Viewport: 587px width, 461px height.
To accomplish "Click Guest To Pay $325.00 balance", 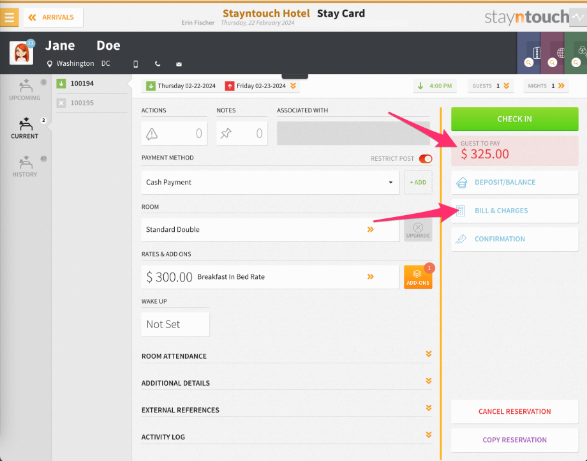I will 515,151.
